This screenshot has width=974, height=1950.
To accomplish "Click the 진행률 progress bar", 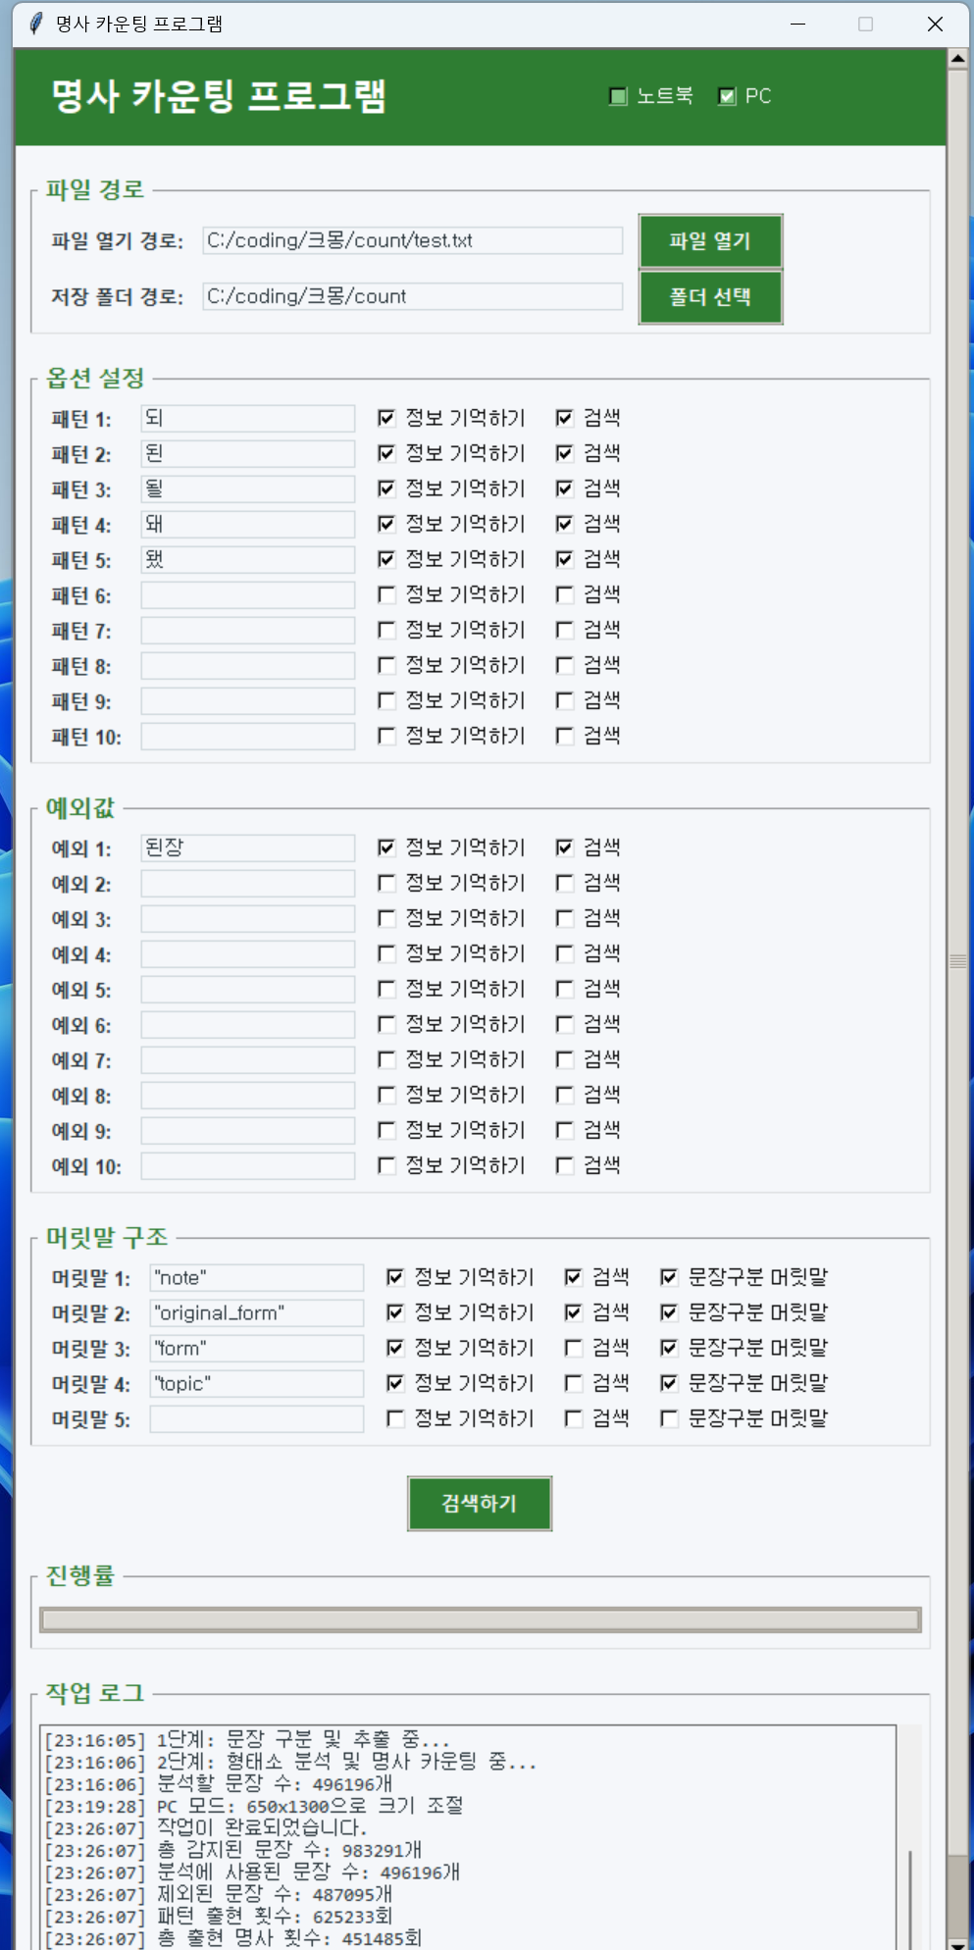I will [x=480, y=1619].
